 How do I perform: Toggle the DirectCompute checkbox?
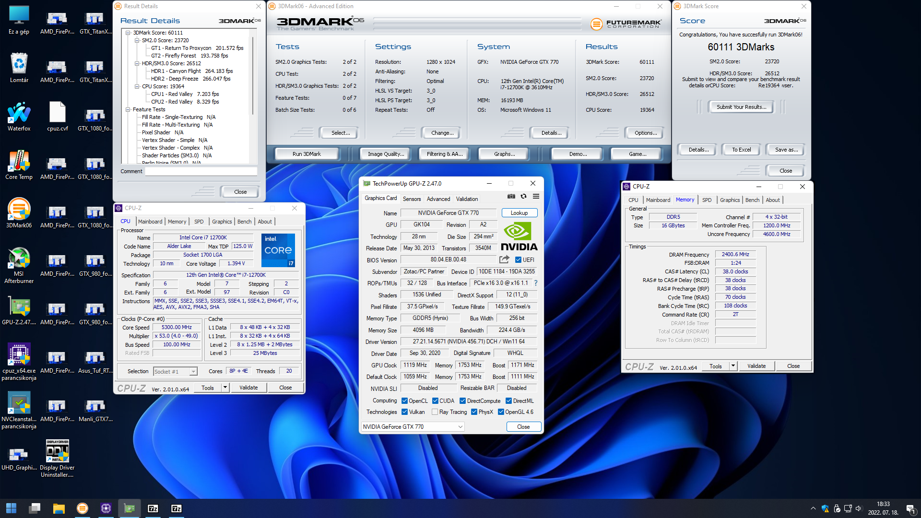(x=462, y=401)
